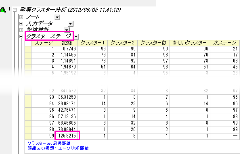
Task: Select the row header for stage 99
Action: 28,136
